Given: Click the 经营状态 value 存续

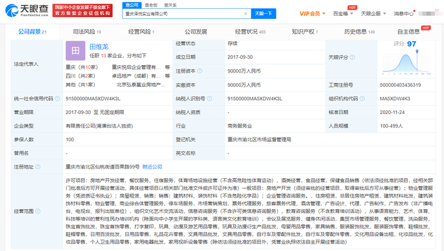Looking at the screenshot, I should pos(232,44).
